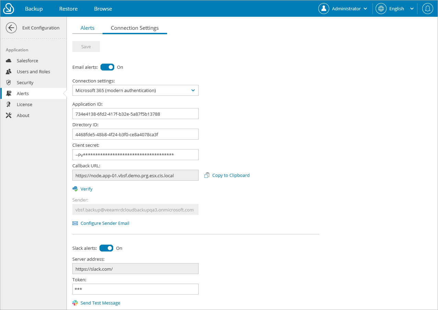Click the Application ID input field
Viewport: 438px width, 310px height.
(x=135, y=114)
